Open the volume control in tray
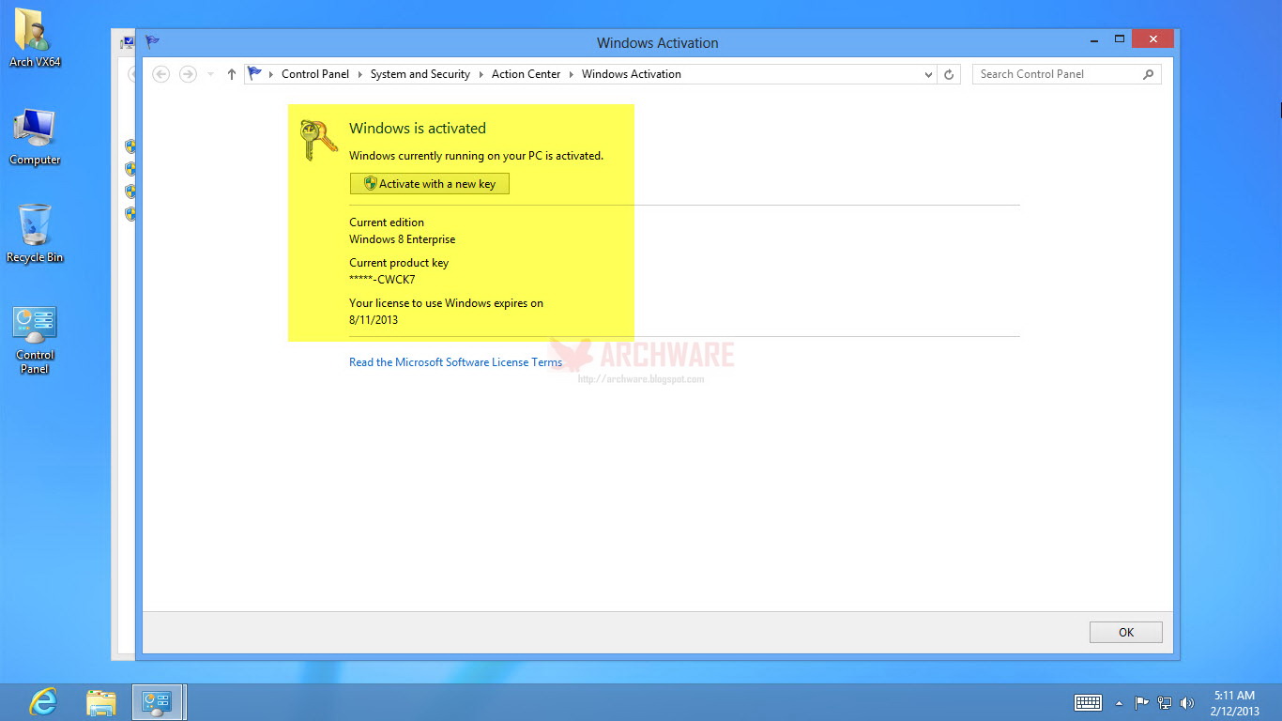 click(1187, 702)
